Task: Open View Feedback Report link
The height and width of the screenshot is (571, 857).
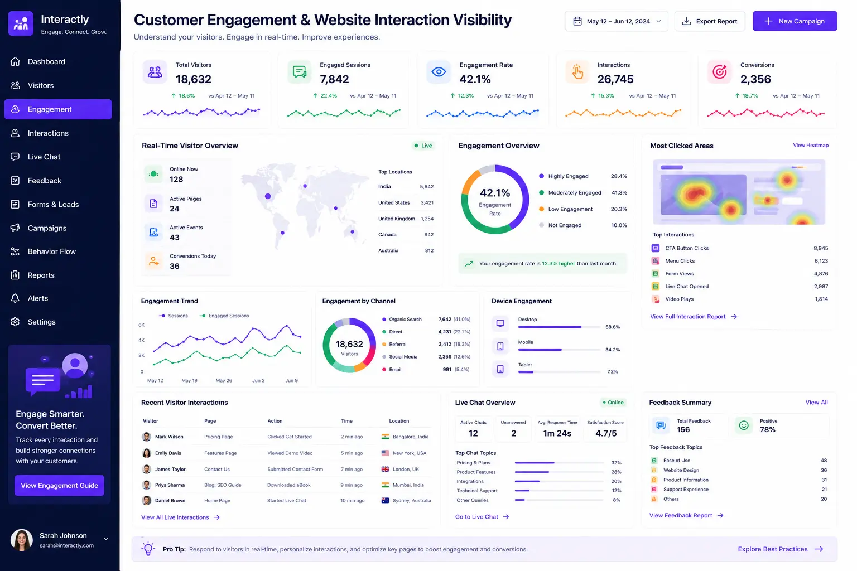Action: 686,516
